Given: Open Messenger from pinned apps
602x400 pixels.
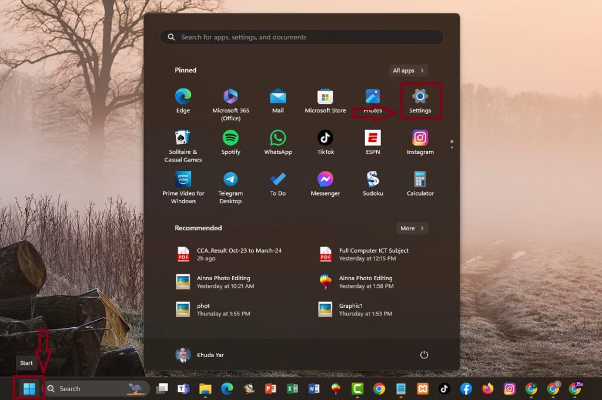Looking at the screenshot, I should click(325, 184).
